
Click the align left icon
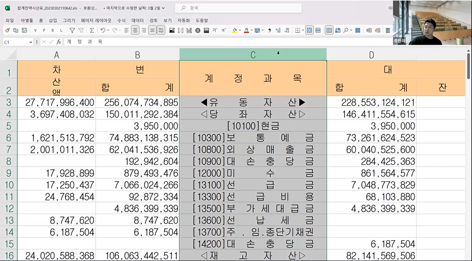click(x=126, y=31)
